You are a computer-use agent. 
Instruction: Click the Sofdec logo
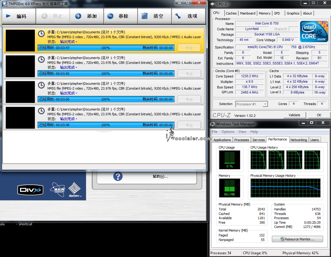pyautogui.click(x=75, y=189)
